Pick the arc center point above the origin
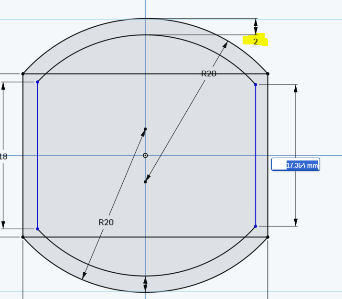The width and height of the screenshot is (342, 299). point(145,129)
